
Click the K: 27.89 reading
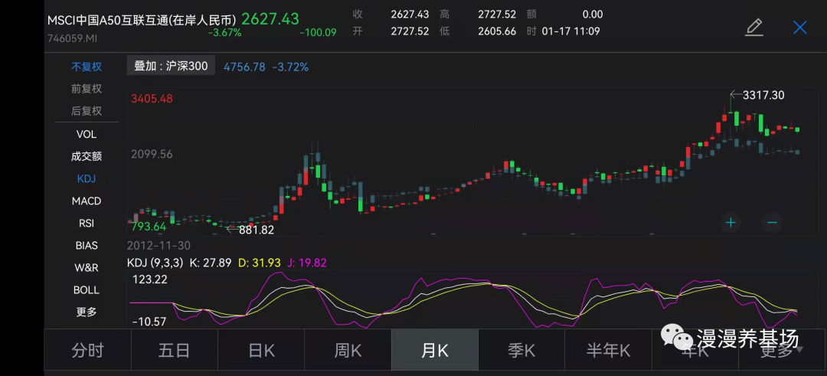click(x=210, y=263)
